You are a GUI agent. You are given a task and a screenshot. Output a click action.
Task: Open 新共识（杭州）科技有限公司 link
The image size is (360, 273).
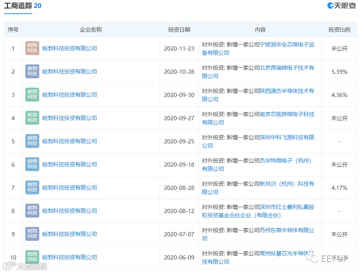click(x=287, y=184)
